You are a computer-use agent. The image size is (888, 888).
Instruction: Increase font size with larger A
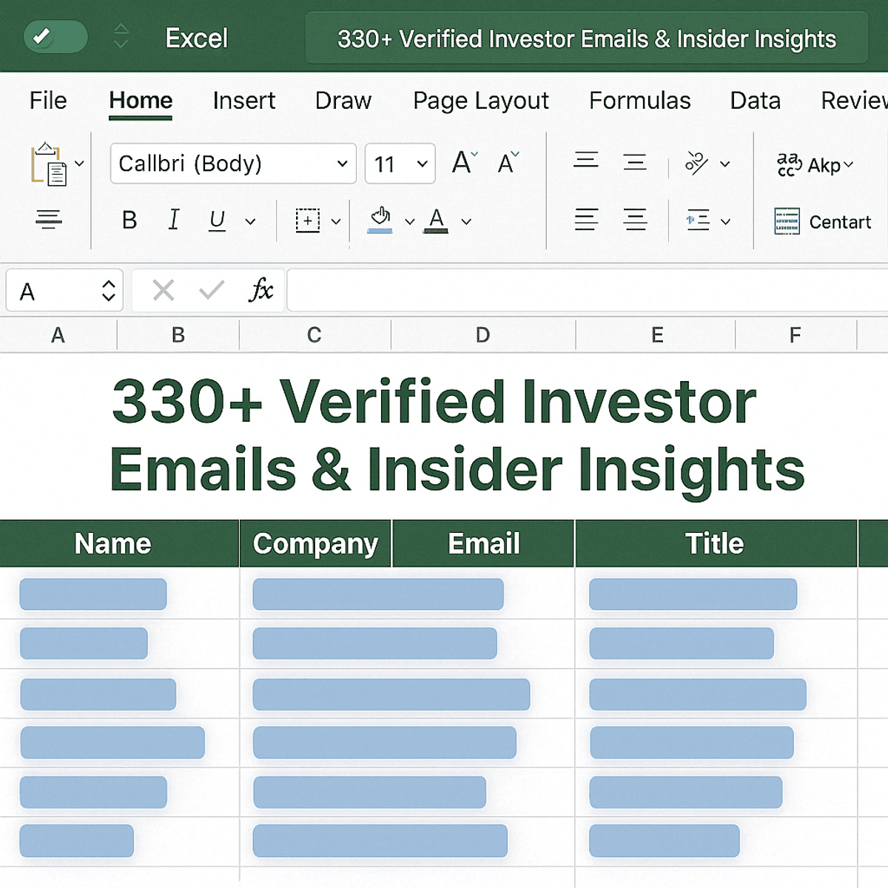464,163
